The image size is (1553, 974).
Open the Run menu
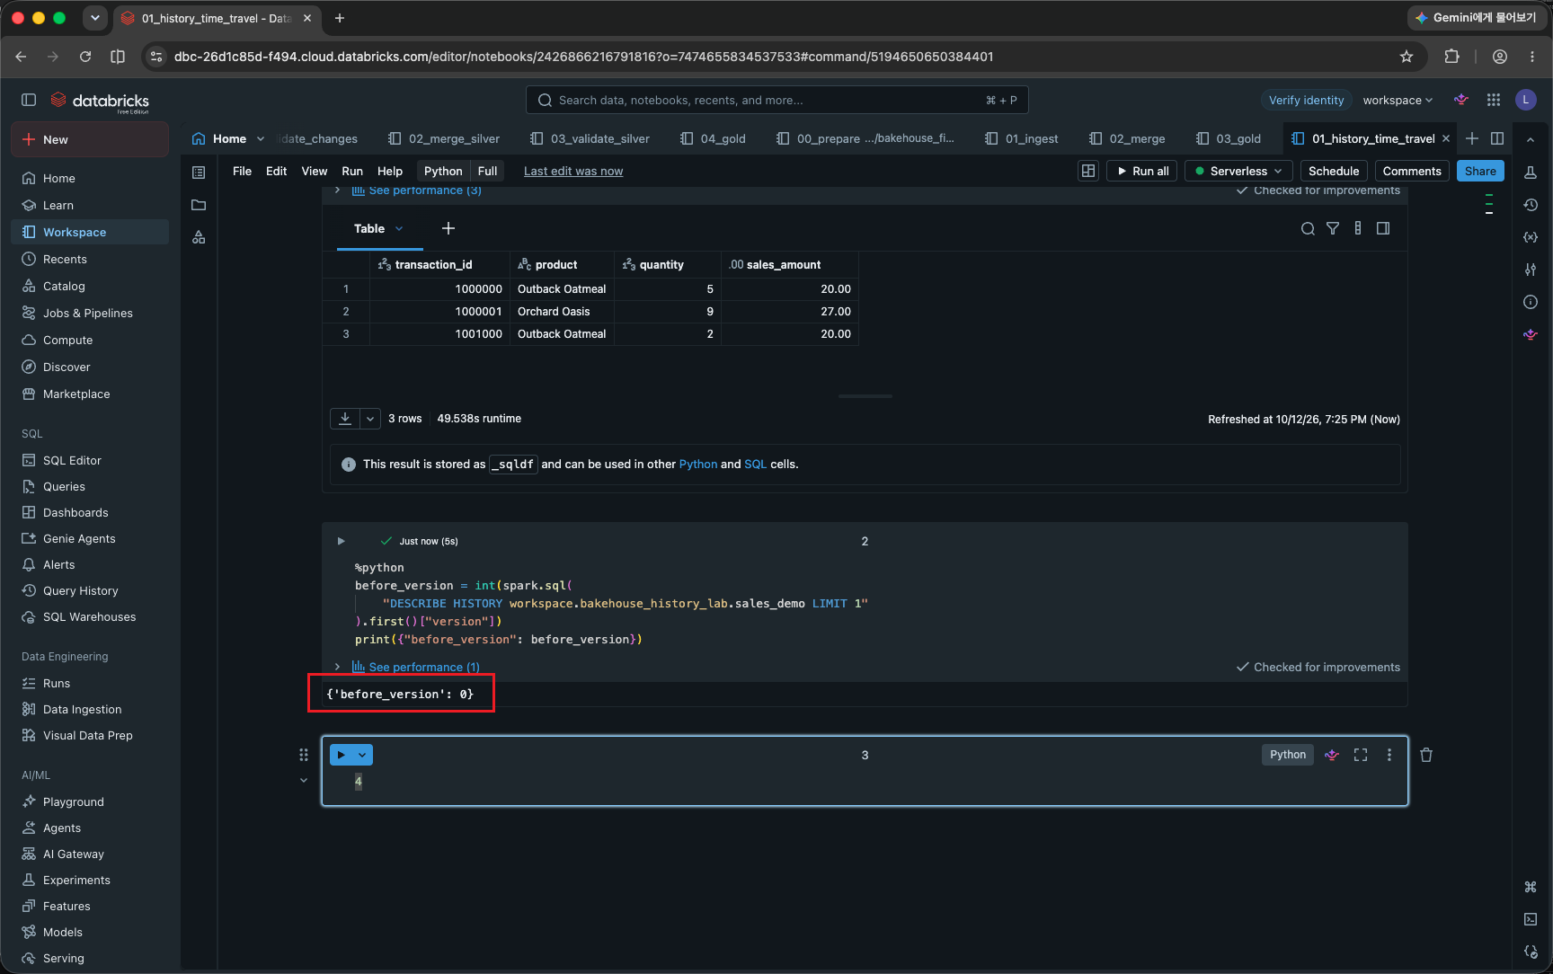click(x=352, y=171)
